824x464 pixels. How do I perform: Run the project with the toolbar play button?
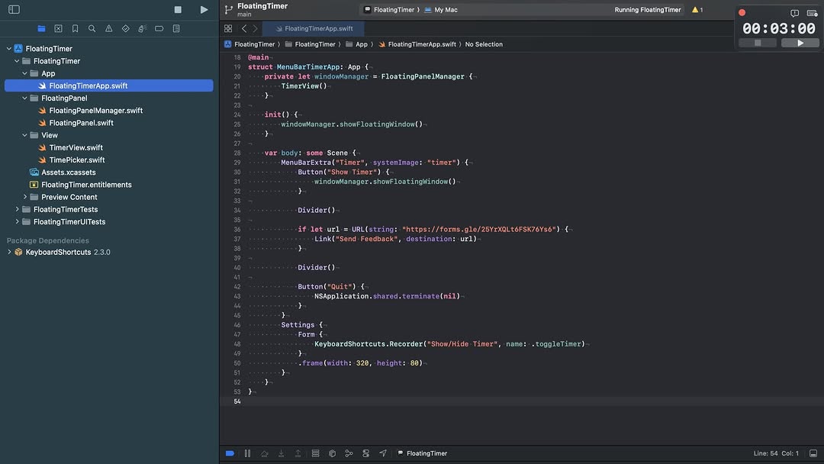point(204,9)
